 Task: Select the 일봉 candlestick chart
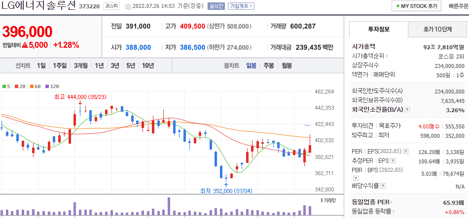click(x=251, y=66)
